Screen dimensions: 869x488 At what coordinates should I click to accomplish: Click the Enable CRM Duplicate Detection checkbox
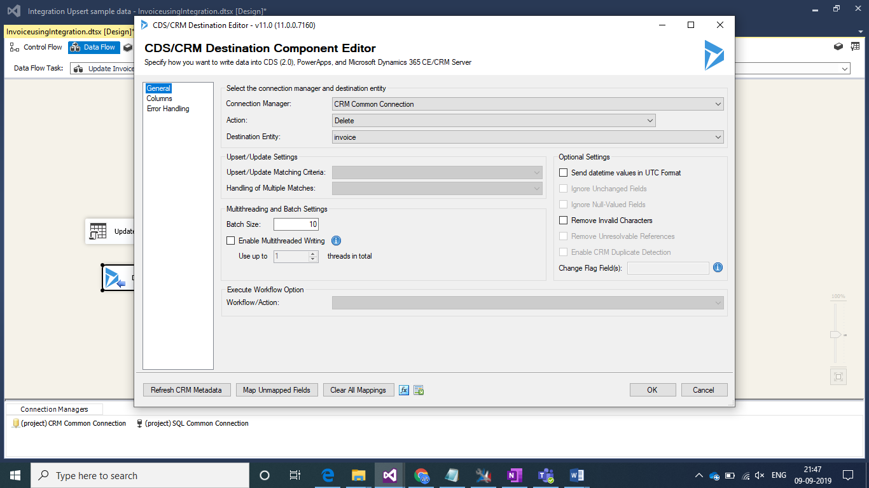(x=563, y=252)
